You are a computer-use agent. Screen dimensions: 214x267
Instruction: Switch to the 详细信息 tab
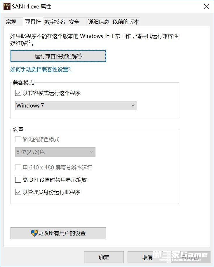click(x=99, y=22)
